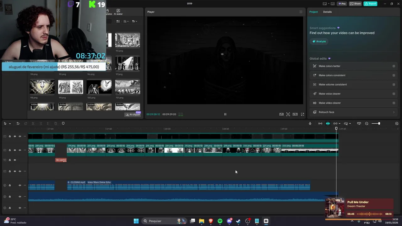Switch to the Project tab
The height and width of the screenshot is (226, 402).
[x=313, y=12]
